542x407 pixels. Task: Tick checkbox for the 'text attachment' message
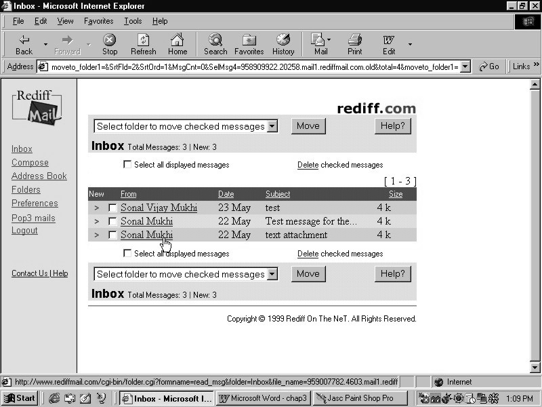113,235
